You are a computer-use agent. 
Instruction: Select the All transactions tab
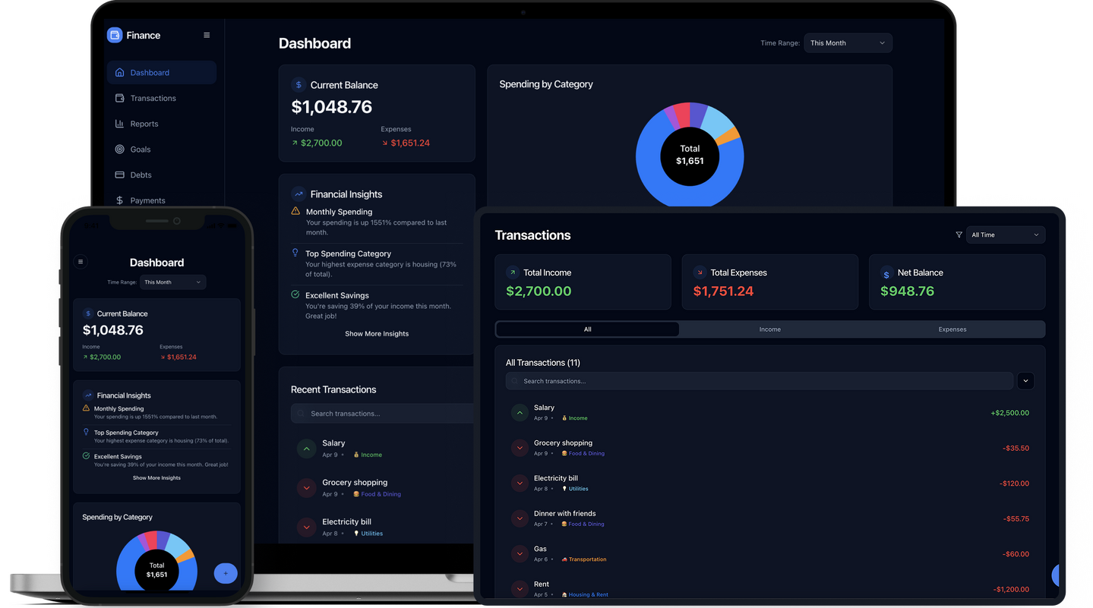click(x=587, y=329)
